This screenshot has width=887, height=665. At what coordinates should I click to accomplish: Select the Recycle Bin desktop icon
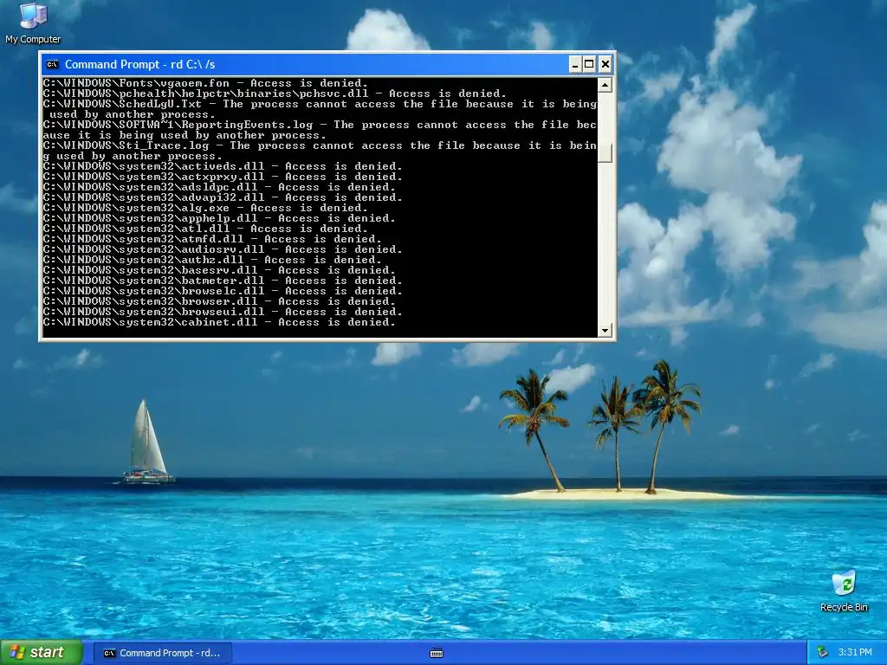coord(844,591)
